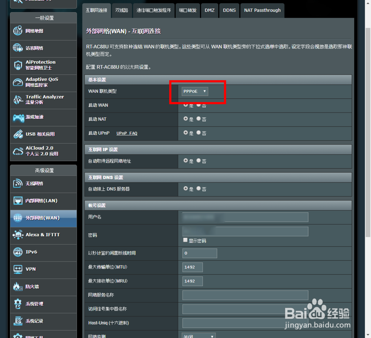371x338 pixels.
Task: Open the 网络地图 network map icon
Action: pos(18,31)
